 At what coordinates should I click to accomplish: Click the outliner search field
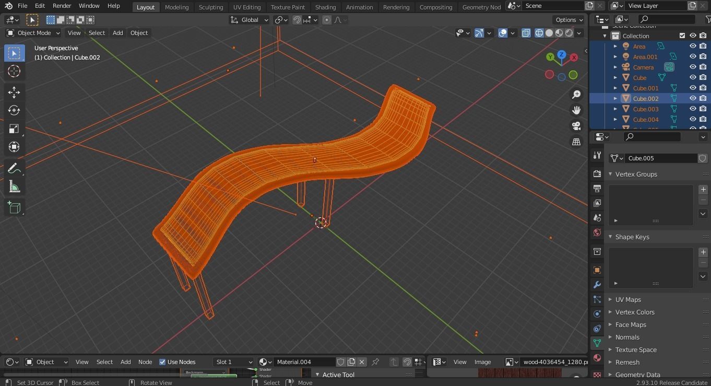pos(667,19)
